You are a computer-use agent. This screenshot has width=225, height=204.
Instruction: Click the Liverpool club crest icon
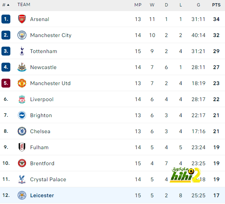point(22,99)
